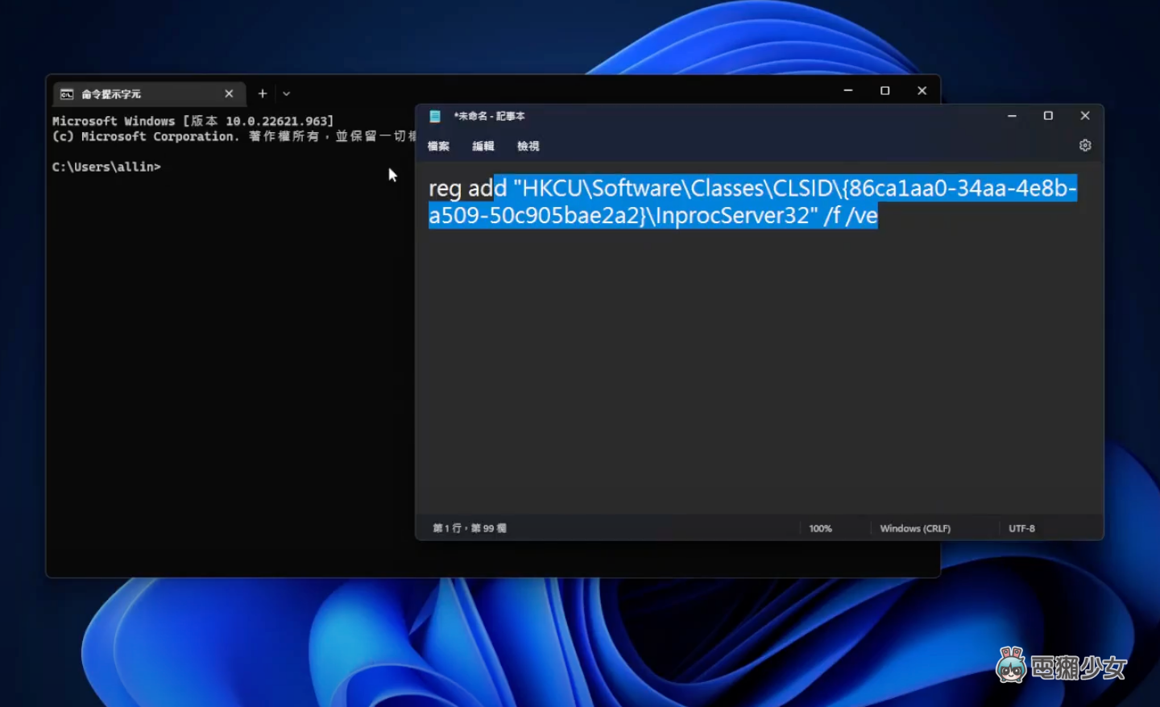Open Notepad settings gear icon
Screen dimensions: 1160x707
click(x=1085, y=146)
